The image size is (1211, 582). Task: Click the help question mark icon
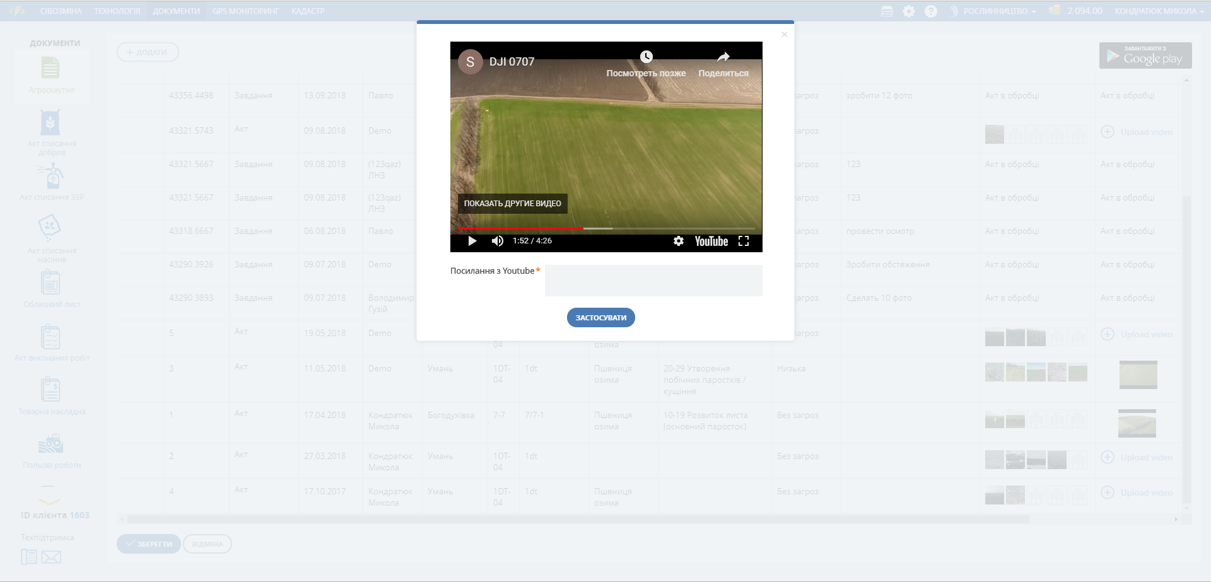[930, 11]
